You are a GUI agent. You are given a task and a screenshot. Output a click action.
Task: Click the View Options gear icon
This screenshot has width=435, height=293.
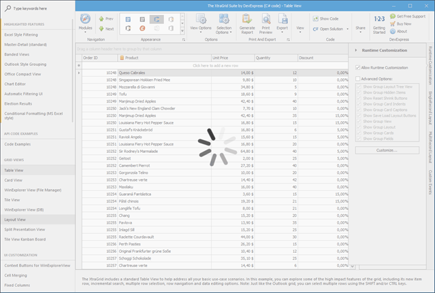coord(201,19)
